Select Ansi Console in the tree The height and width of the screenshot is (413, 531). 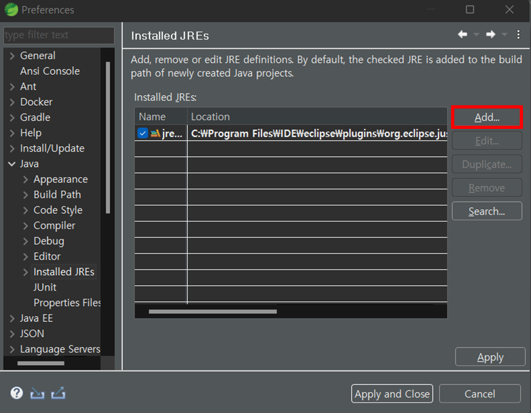point(50,71)
